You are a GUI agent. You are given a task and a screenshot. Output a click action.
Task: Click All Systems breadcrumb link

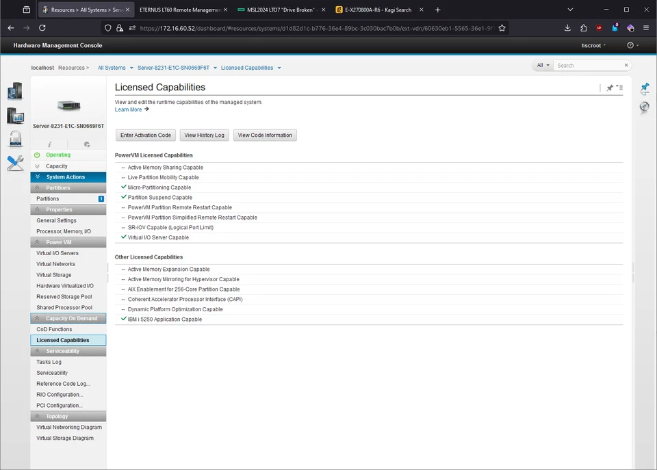(x=112, y=68)
